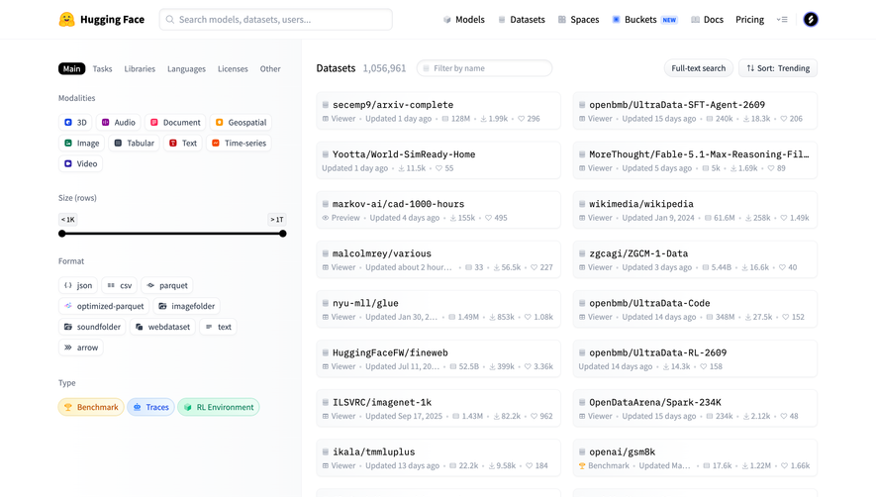The height and width of the screenshot is (497, 876).
Task: Open the Buckets navigation link
Action: tap(644, 20)
